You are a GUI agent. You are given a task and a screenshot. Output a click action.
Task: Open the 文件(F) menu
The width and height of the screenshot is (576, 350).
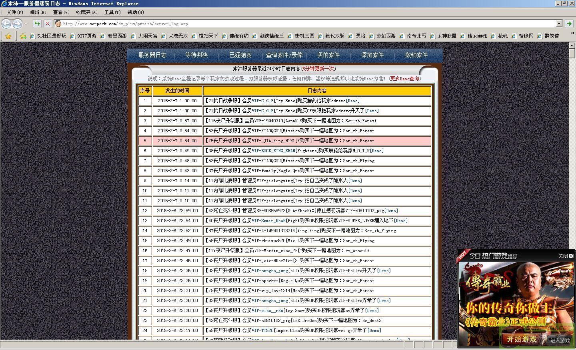click(x=15, y=12)
